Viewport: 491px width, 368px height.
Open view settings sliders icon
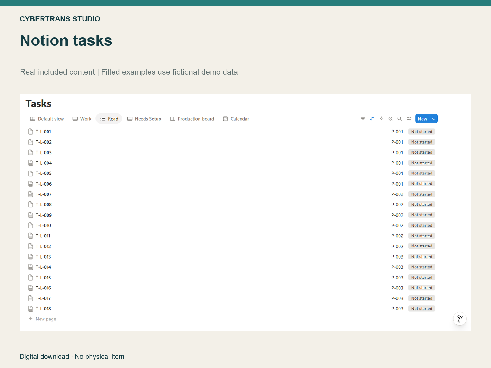coord(409,119)
